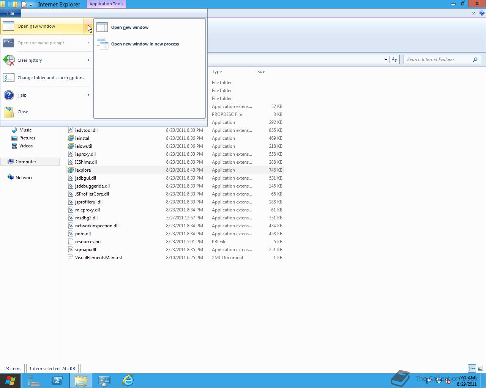Click the Properties icon in title bar
486x388 pixels.
24,5
